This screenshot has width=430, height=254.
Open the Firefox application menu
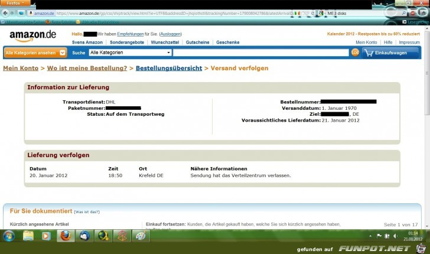(x=15, y=3)
